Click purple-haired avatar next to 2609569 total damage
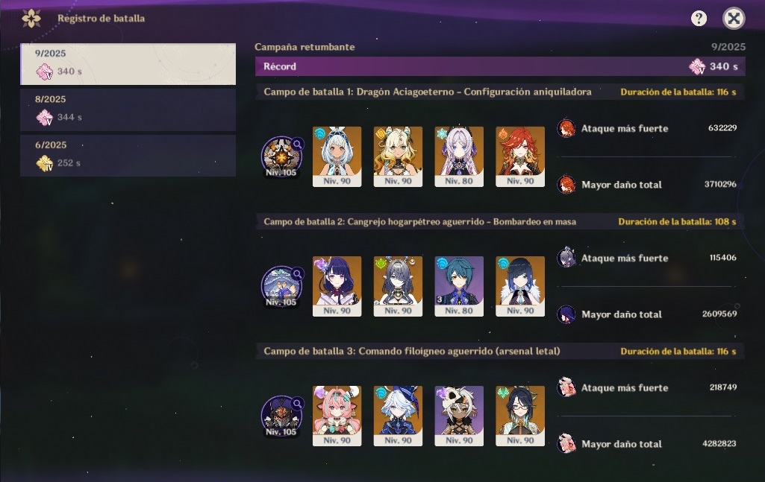 [566, 314]
